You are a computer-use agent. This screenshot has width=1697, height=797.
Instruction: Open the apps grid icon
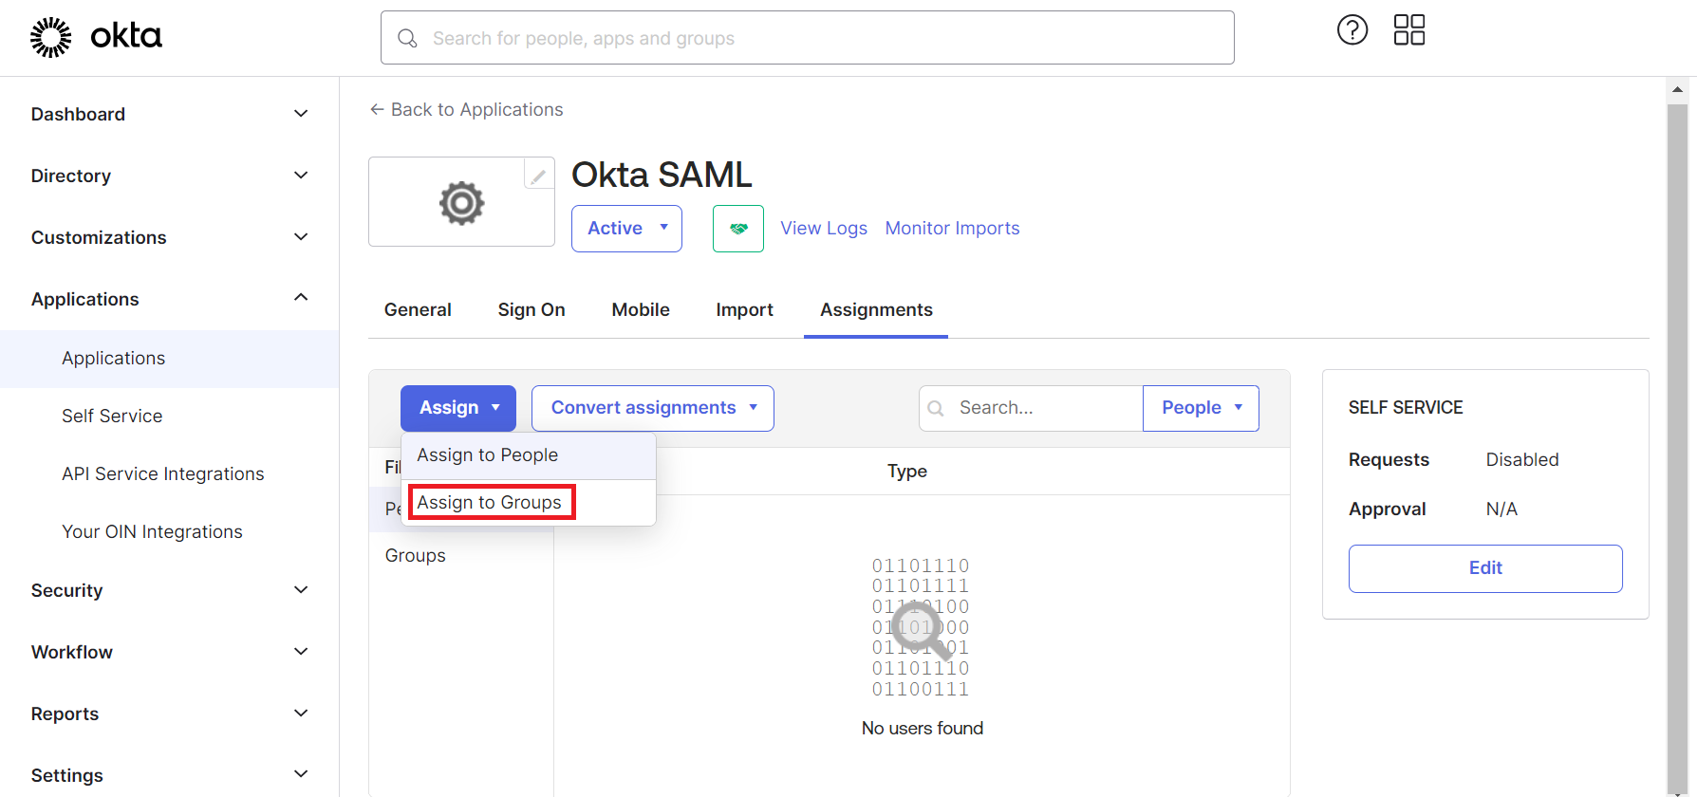click(1408, 30)
